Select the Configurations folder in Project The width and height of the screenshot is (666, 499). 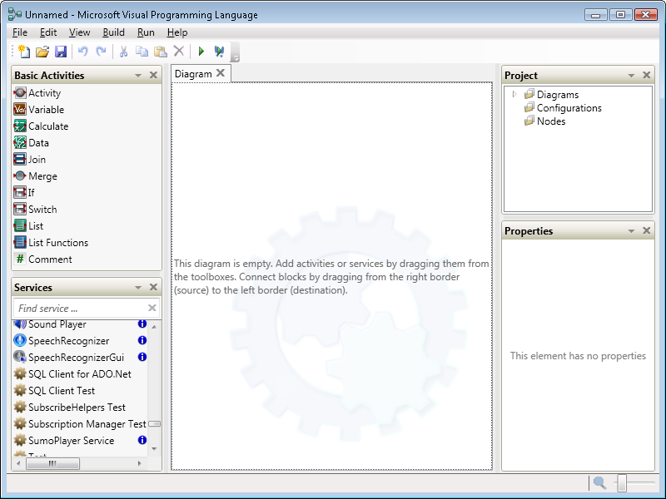click(569, 108)
